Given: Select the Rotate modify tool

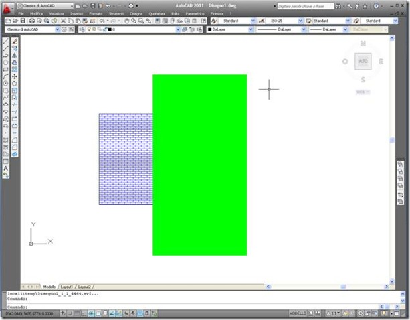Looking at the screenshot, I should click(x=15, y=84).
